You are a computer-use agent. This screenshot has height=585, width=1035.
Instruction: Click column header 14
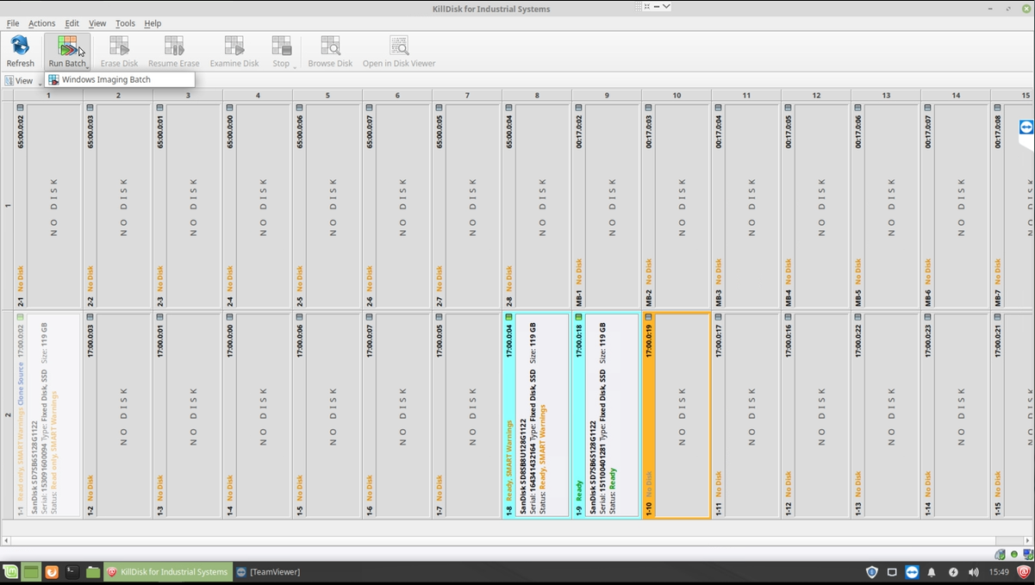956,95
